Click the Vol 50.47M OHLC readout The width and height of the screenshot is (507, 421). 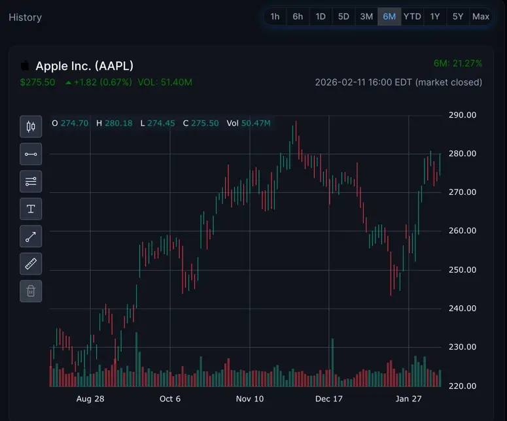[249, 123]
